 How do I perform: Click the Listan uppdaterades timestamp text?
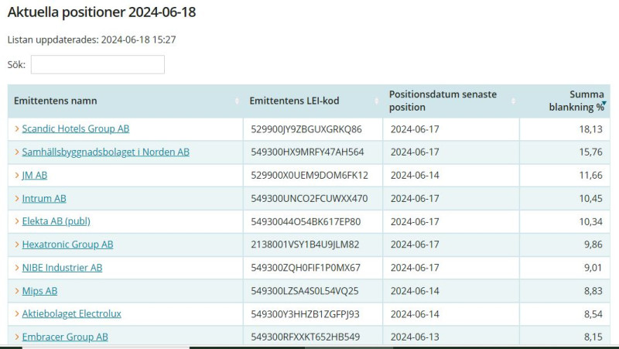(91, 39)
